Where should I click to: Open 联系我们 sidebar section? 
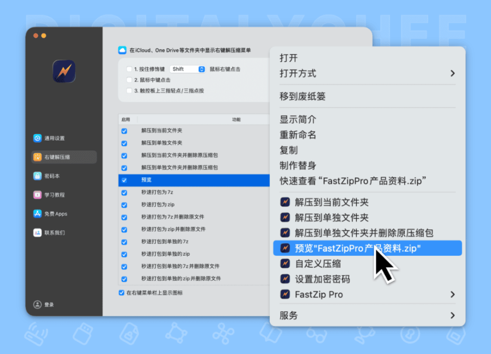point(64,233)
